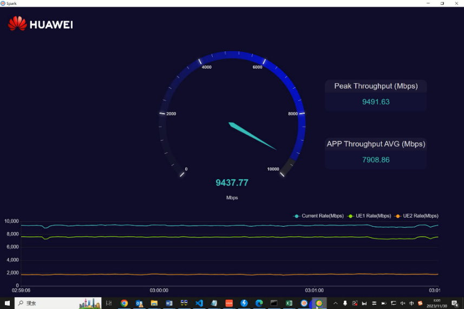Show hidden system tray icons
464x309 pixels.
tap(335, 303)
